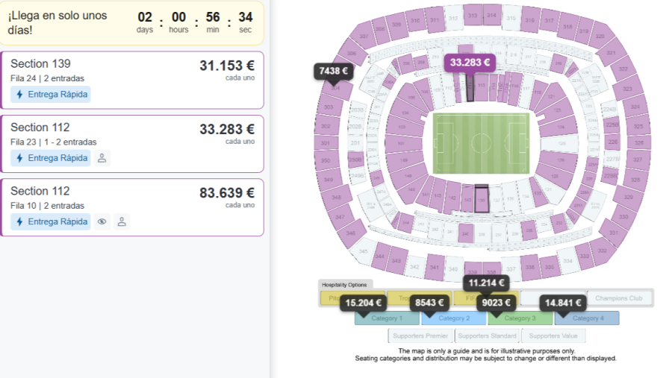Click Entrega Rápida badge on 33.283 € listing

pos(51,158)
